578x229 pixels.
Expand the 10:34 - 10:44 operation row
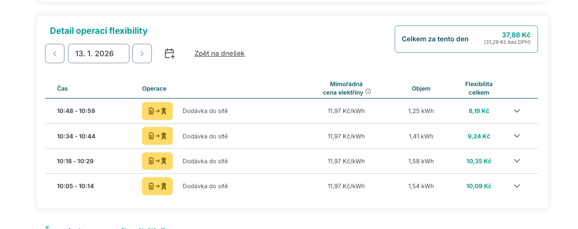pyautogui.click(x=517, y=136)
